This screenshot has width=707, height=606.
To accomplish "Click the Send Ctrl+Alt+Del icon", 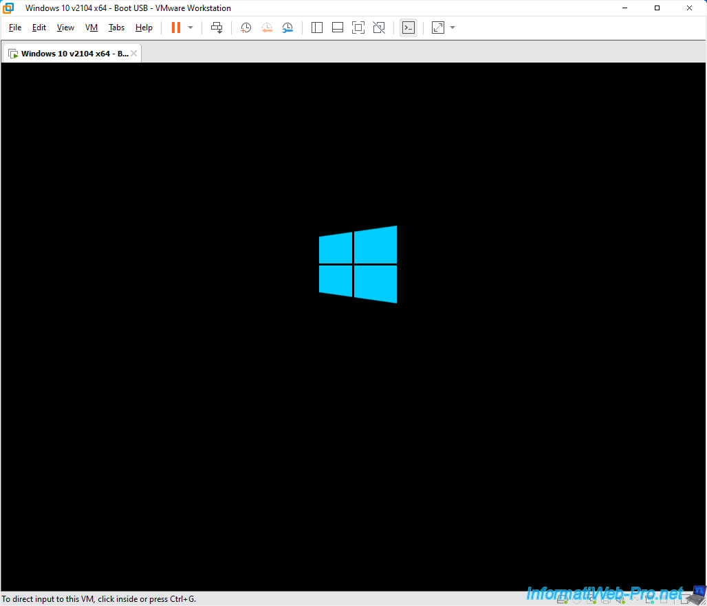I will (x=217, y=28).
